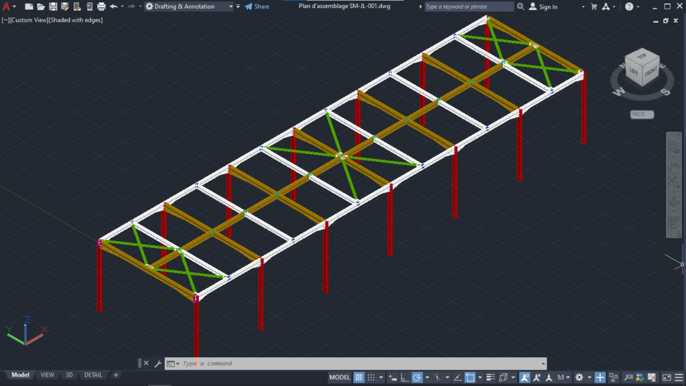Click the search keyword input field
This screenshot has width=686, height=386.
coord(469,7)
